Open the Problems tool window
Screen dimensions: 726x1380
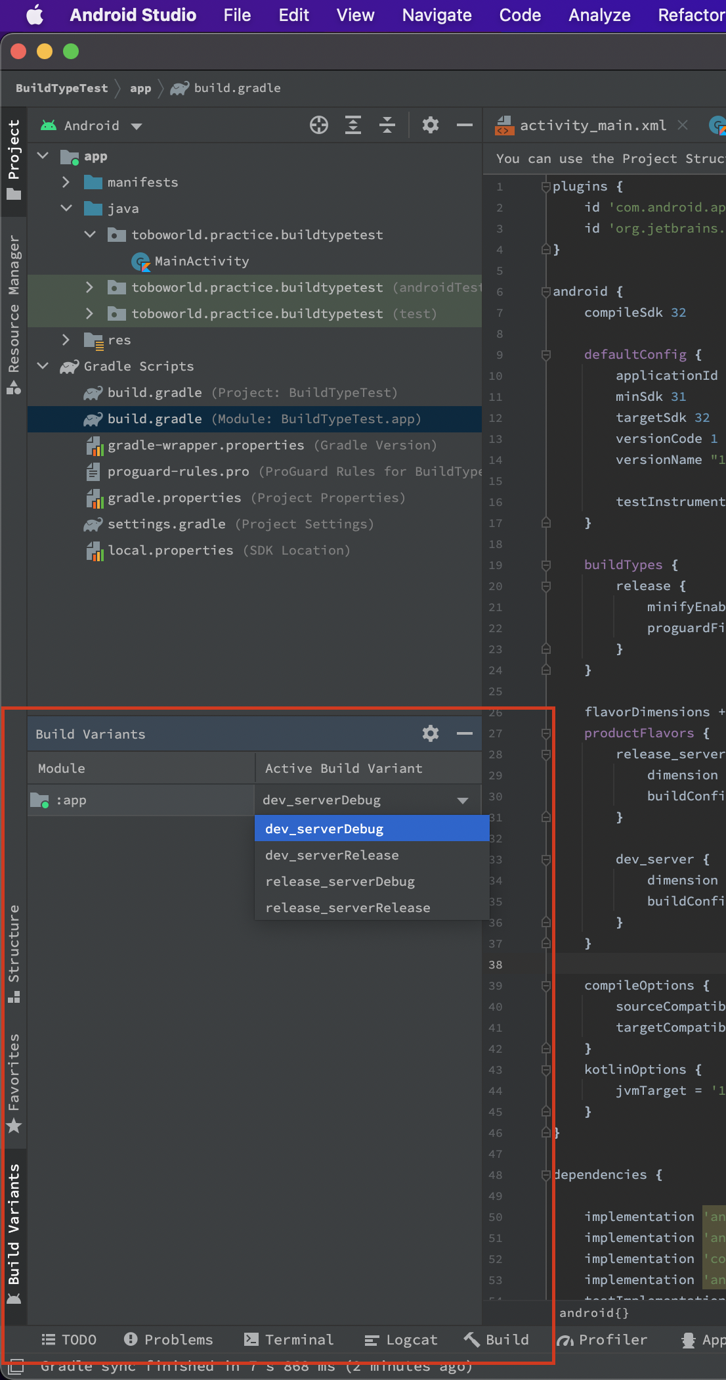[x=169, y=1339]
